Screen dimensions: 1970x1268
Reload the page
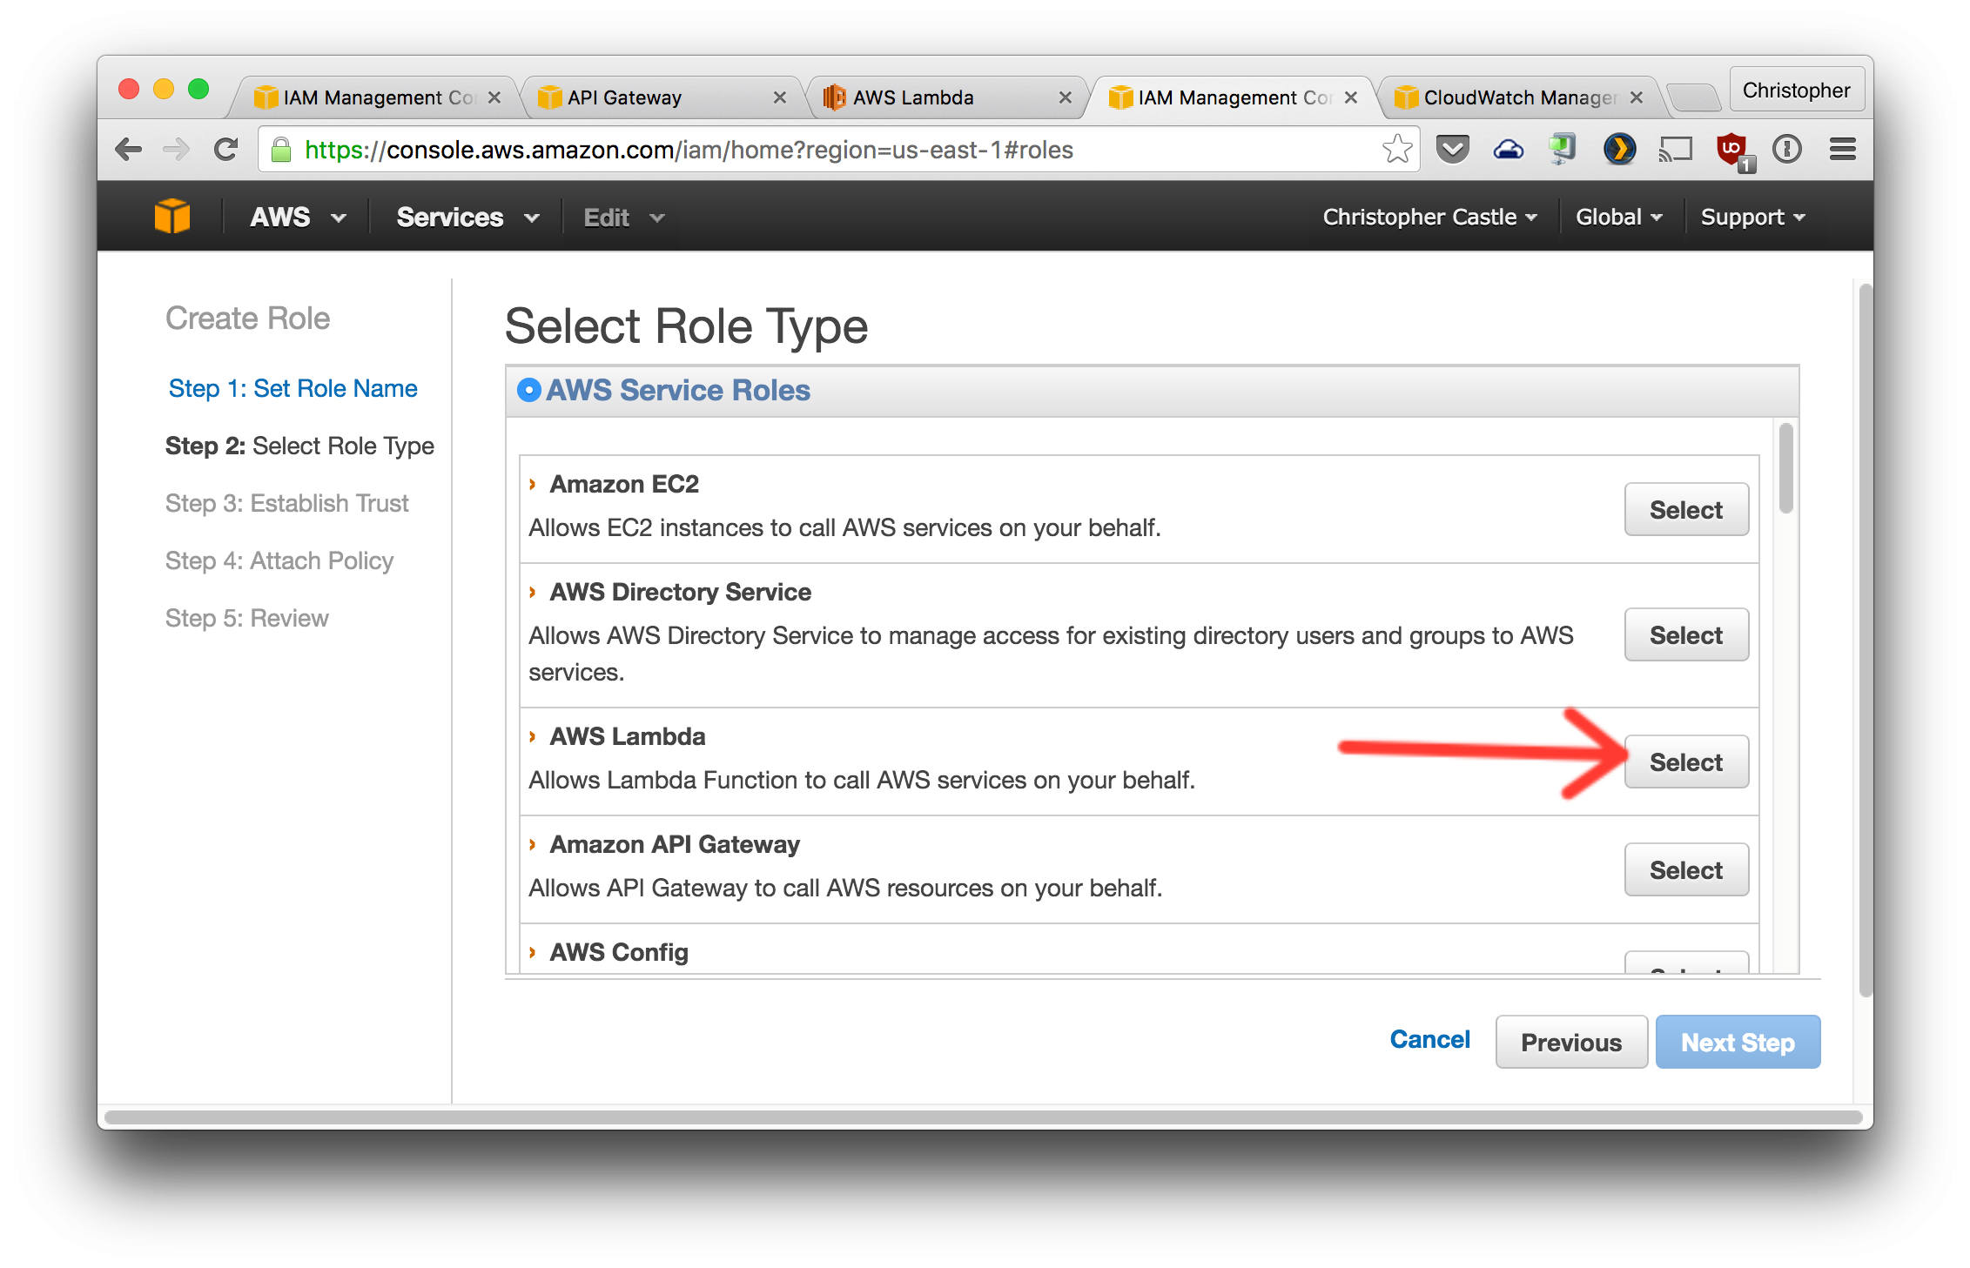click(x=226, y=150)
